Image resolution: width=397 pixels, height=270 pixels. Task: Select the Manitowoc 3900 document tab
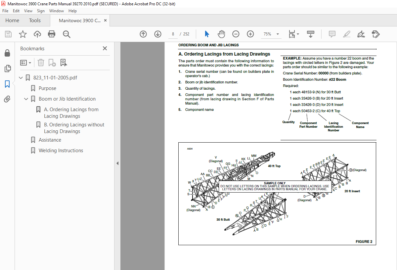(80, 21)
